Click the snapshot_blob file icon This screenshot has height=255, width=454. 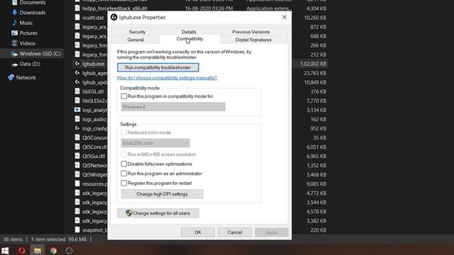coord(77,229)
